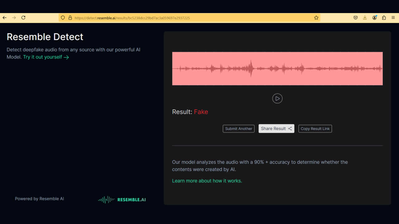Follow 'Learn more about how it works' link
The image size is (399, 224).
[x=207, y=181]
